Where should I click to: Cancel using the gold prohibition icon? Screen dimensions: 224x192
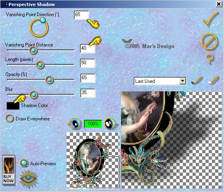tap(209, 41)
